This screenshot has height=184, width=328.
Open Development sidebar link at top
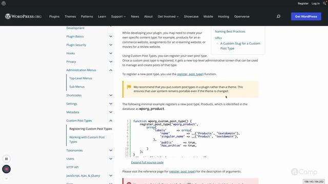coord(75,28)
